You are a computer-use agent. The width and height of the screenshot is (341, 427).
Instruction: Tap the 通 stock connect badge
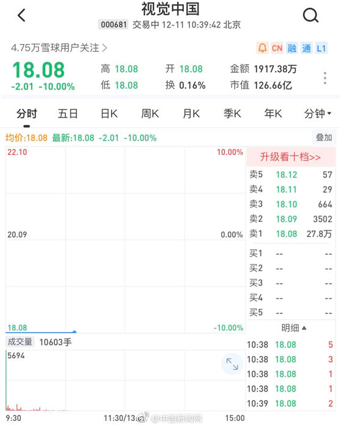[306, 48]
